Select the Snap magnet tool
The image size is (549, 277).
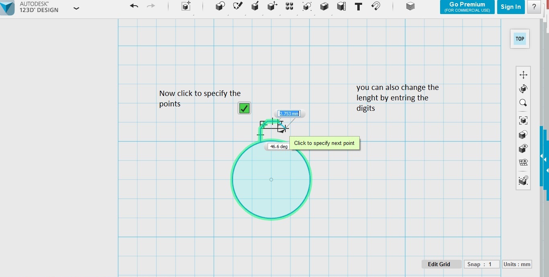click(x=375, y=6)
